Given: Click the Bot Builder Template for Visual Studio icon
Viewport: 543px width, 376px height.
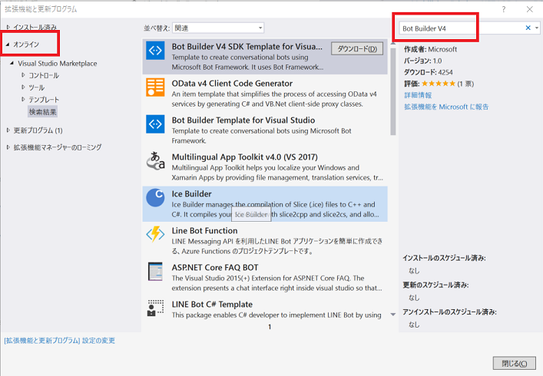Looking at the screenshot, I should (x=155, y=124).
